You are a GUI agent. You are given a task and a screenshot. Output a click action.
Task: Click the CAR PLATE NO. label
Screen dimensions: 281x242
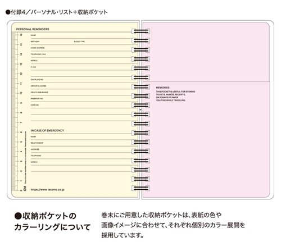pos(37,80)
